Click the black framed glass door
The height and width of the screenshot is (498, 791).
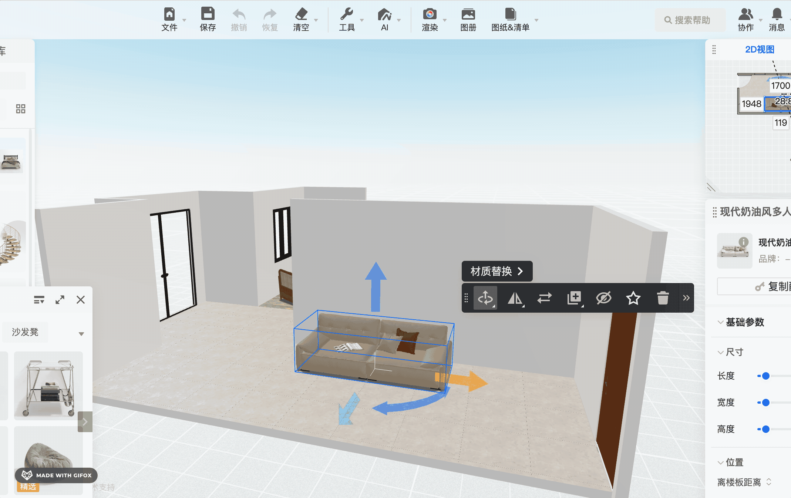click(x=173, y=265)
